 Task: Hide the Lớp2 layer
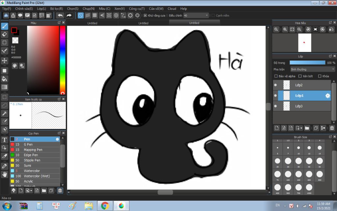point(275,85)
